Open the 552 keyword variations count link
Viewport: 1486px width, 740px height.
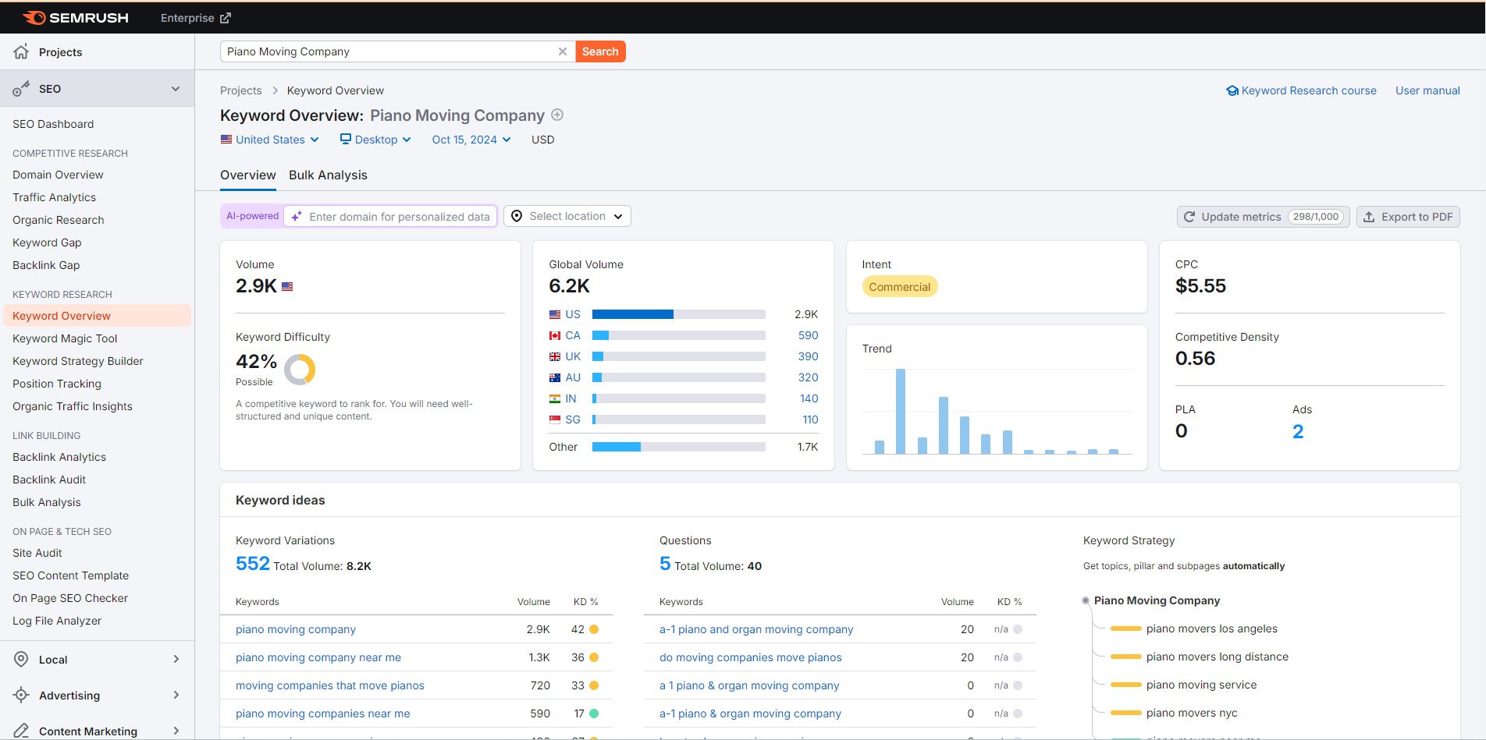point(253,564)
